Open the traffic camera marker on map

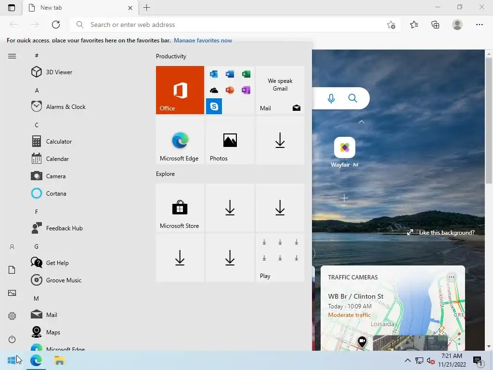click(362, 342)
